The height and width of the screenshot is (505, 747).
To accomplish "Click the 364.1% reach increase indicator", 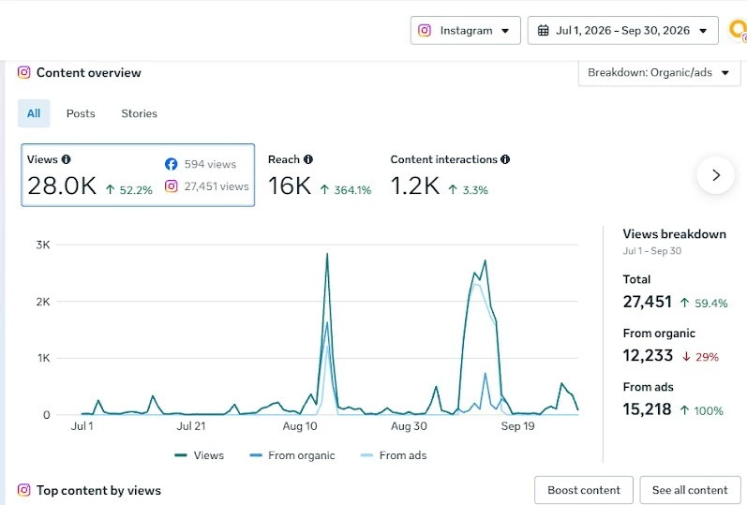I will (346, 190).
